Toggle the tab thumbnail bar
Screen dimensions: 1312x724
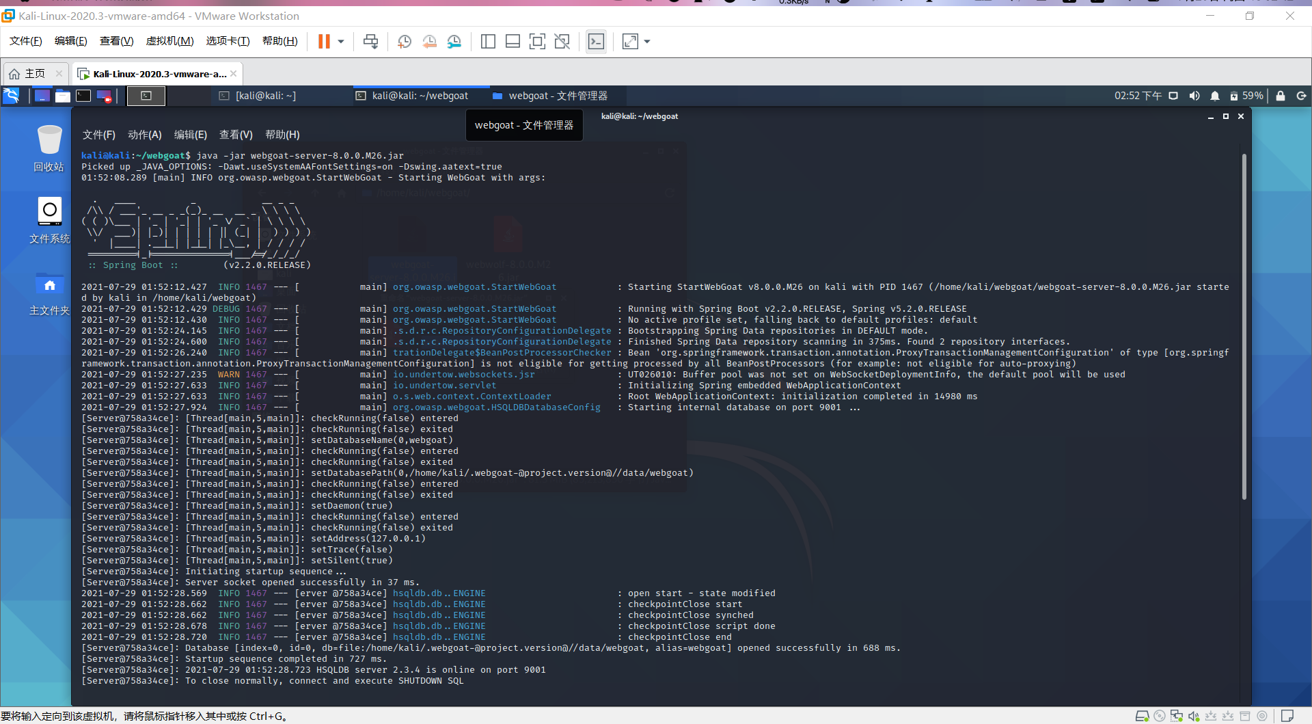[512, 41]
